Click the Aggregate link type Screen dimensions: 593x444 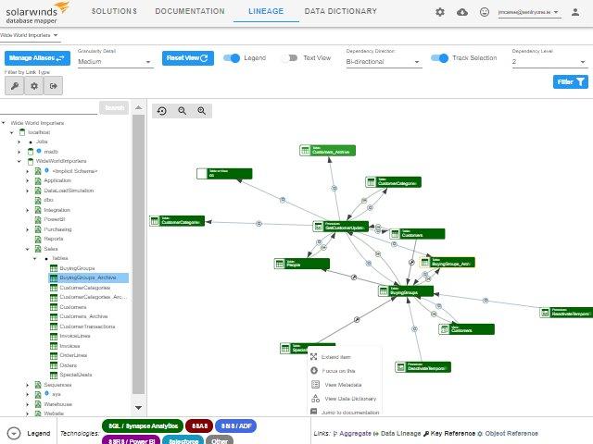tap(351, 434)
